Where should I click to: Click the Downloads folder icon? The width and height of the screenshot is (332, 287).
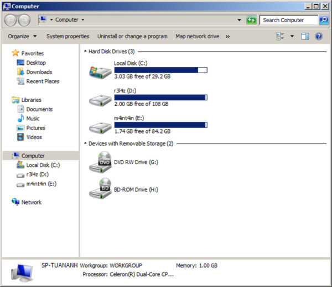coord(20,72)
